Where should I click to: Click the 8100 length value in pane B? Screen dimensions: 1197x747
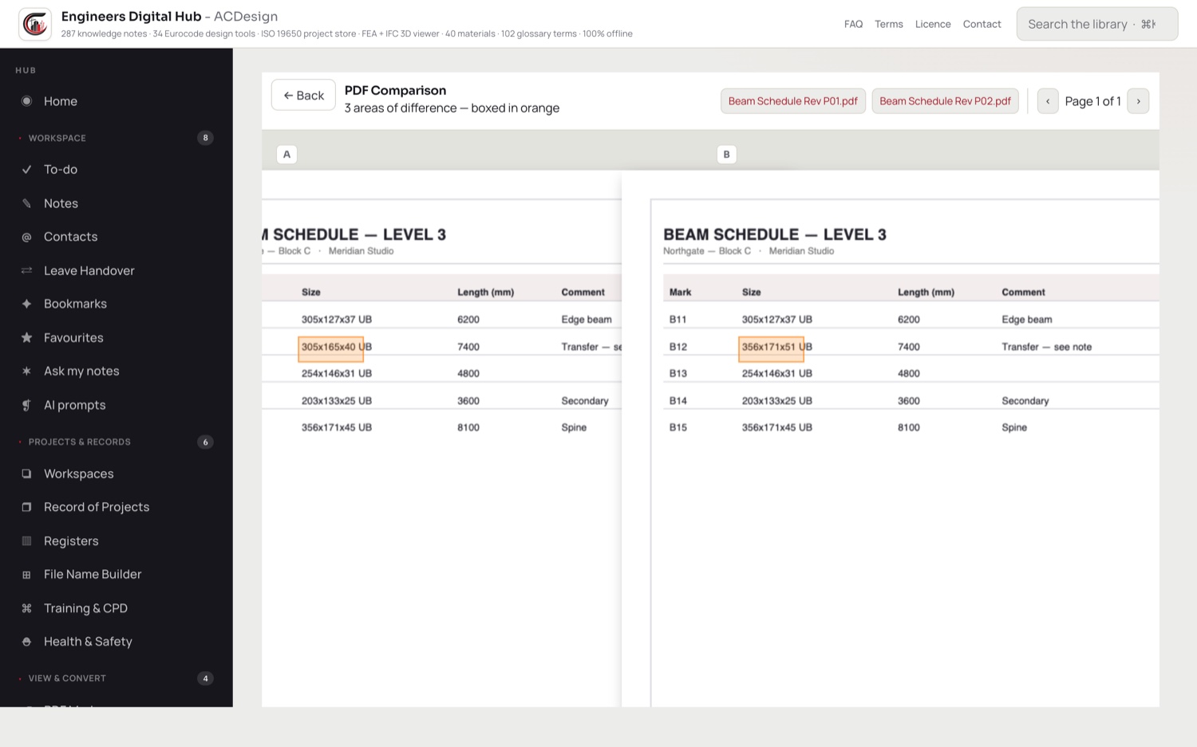click(x=908, y=427)
